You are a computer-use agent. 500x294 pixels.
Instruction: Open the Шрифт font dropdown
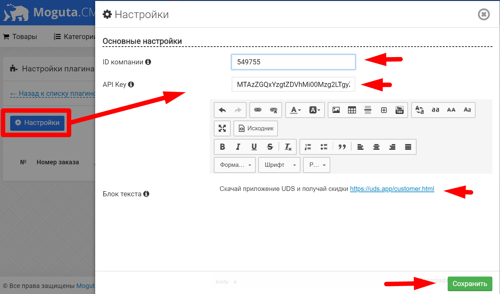279,165
